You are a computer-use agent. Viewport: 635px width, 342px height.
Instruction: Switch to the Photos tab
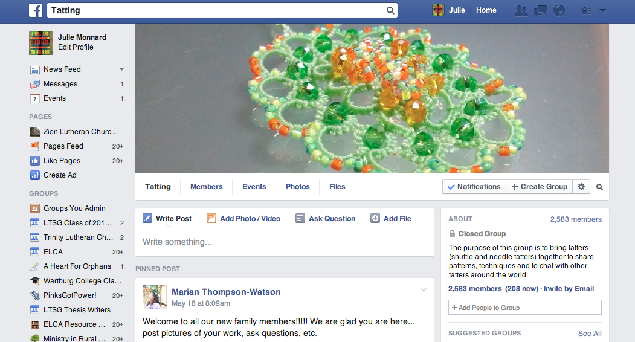point(298,187)
